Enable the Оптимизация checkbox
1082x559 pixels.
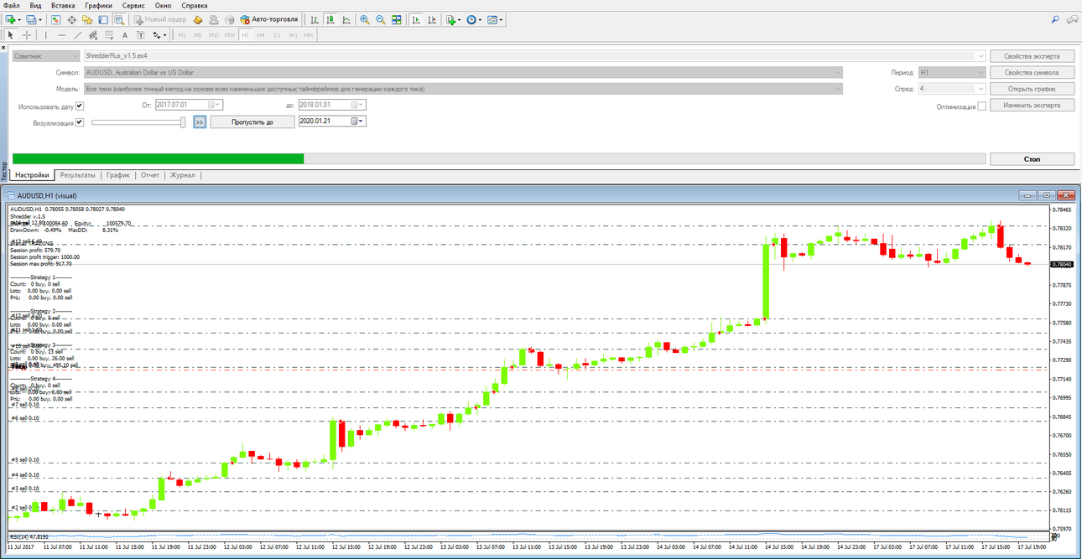tap(981, 106)
